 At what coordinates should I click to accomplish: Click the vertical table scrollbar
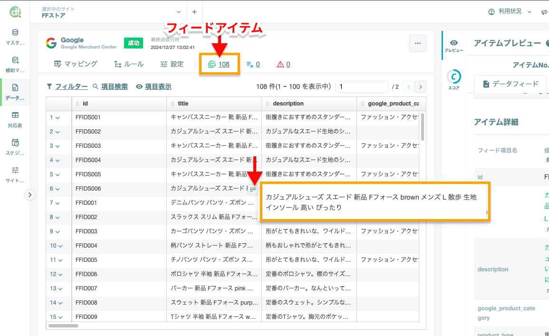[423, 127]
